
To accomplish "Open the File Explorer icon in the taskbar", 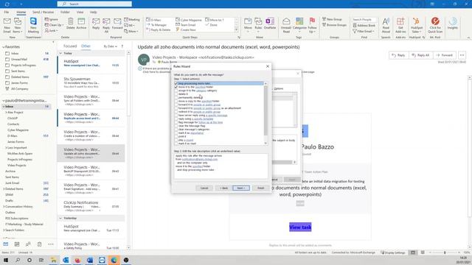I will click(x=53, y=260).
